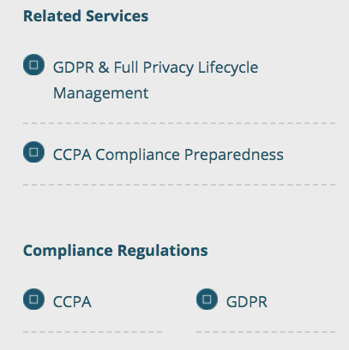Select the Compliance Regulations heading
This screenshot has width=349, height=350.
click(x=116, y=251)
